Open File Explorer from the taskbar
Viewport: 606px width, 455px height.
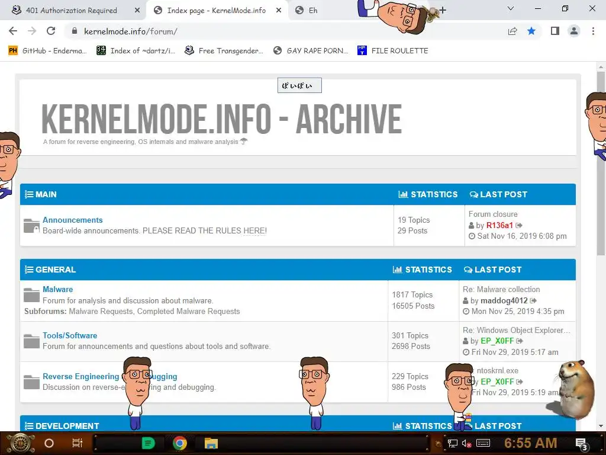point(211,443)
